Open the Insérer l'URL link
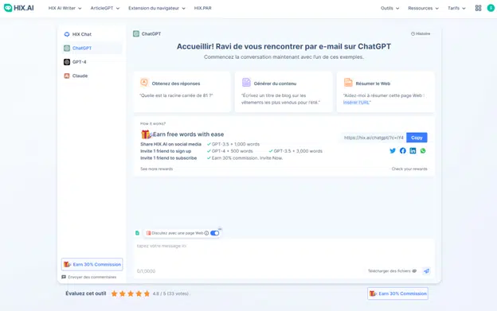This screenshot has width=497, height=311. click(x=356, y=103)
